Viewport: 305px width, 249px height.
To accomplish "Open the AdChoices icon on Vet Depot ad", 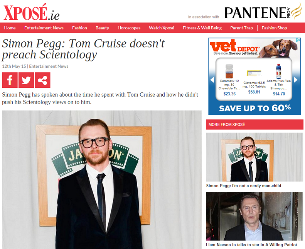I will tap(298, 40).
